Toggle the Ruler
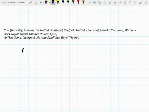Screen dimensions: 149x112 click(x=110, y=2)
